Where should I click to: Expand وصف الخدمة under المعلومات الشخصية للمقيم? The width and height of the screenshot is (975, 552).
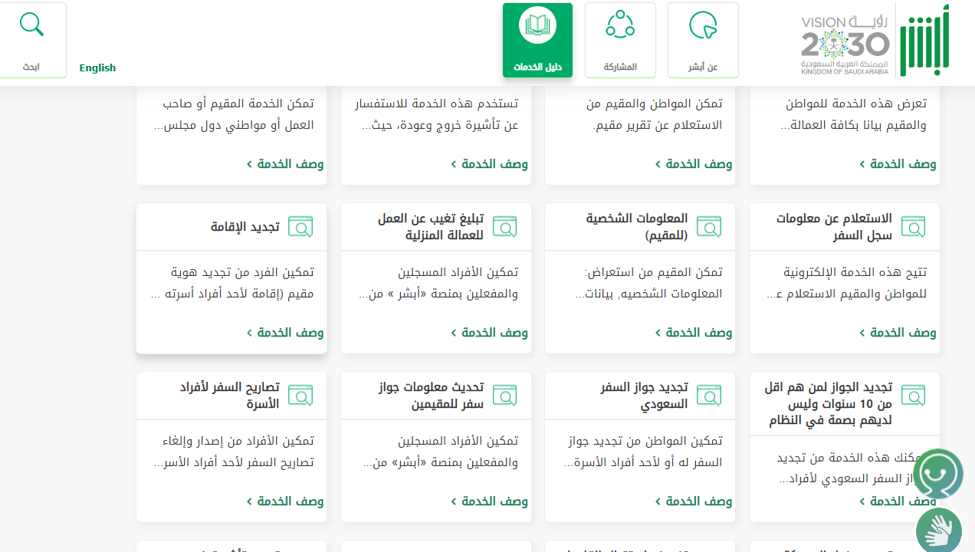click(x=694, y=333)
